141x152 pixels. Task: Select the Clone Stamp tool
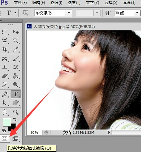[5, 67]
